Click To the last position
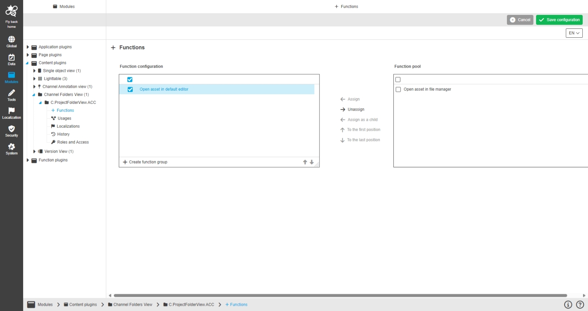 (360, 140)
